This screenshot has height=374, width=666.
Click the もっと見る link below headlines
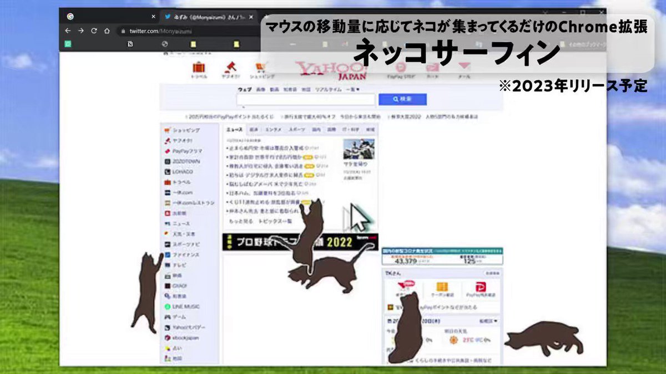click(241, 221)
